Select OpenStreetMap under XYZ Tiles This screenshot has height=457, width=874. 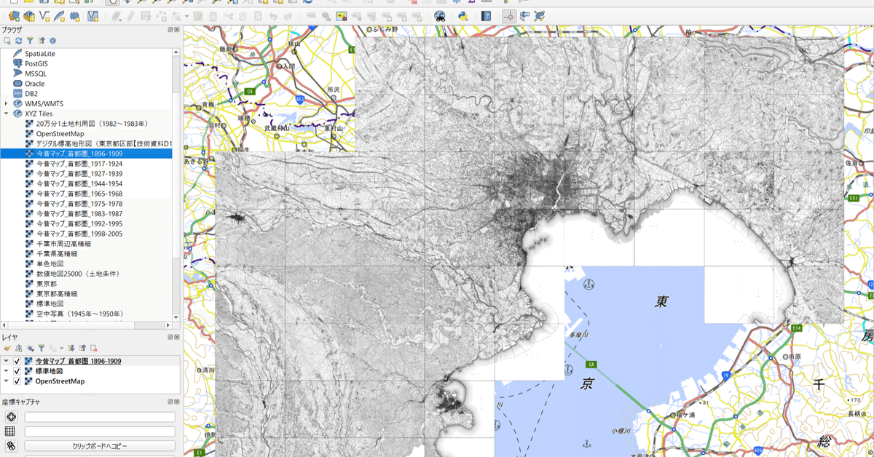coord(60,134)
